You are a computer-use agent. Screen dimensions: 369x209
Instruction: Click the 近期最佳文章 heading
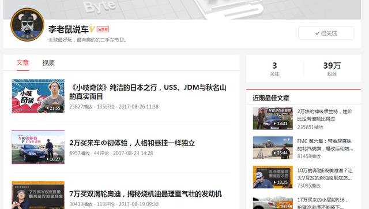point(271,98)
